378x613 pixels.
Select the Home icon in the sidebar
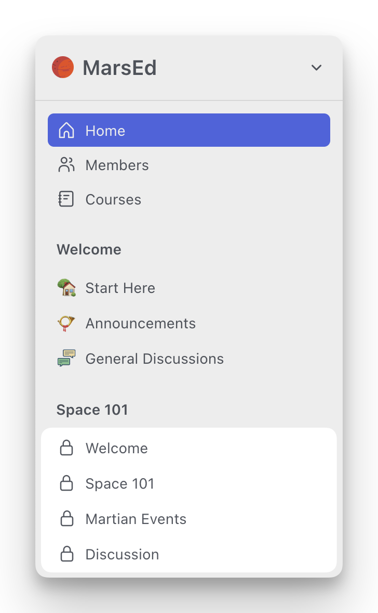(66, 130)
